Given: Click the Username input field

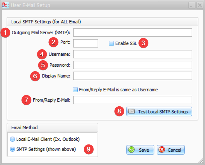Looking at the screenshot, I should tap(133, 54).
